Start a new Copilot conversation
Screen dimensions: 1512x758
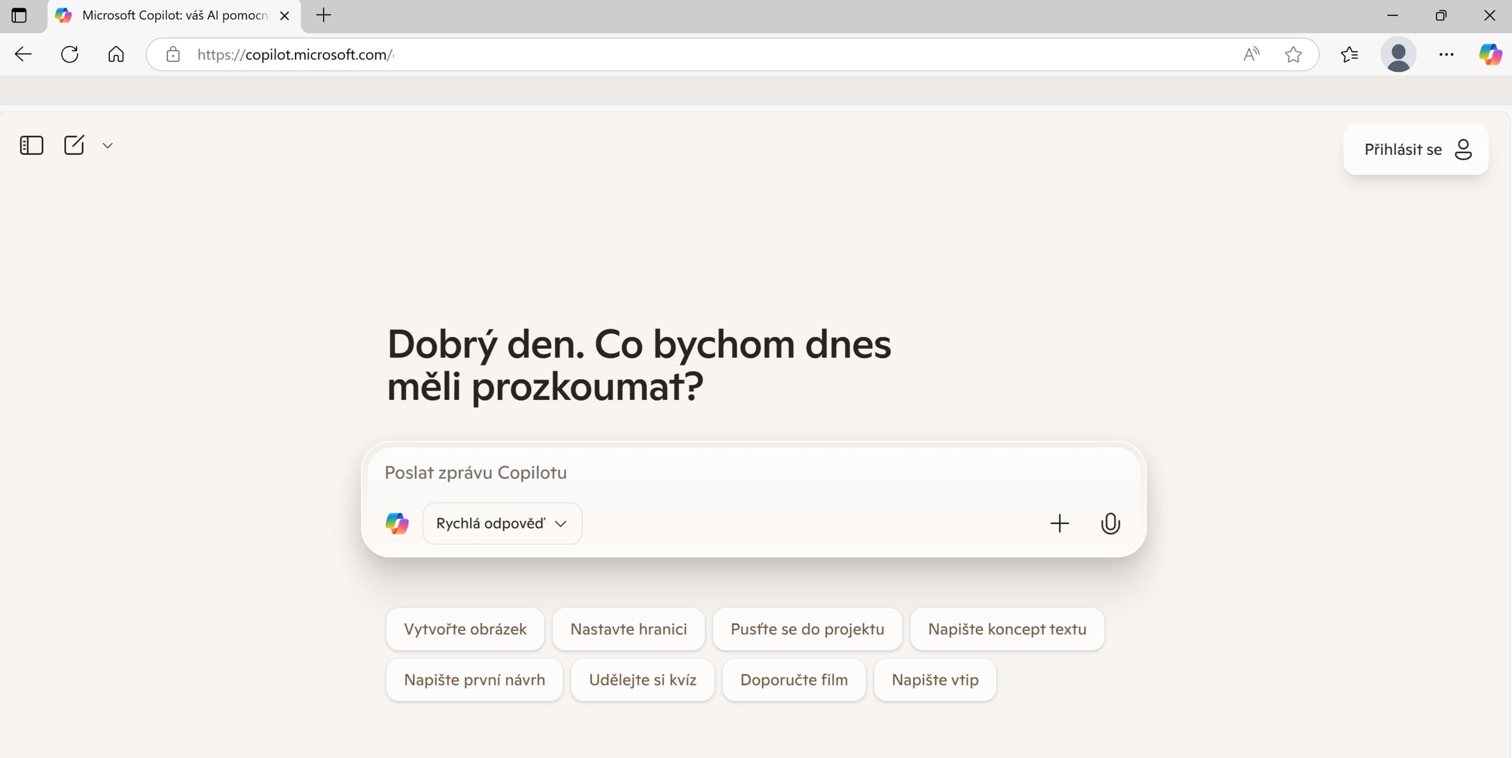coord(74,145)
